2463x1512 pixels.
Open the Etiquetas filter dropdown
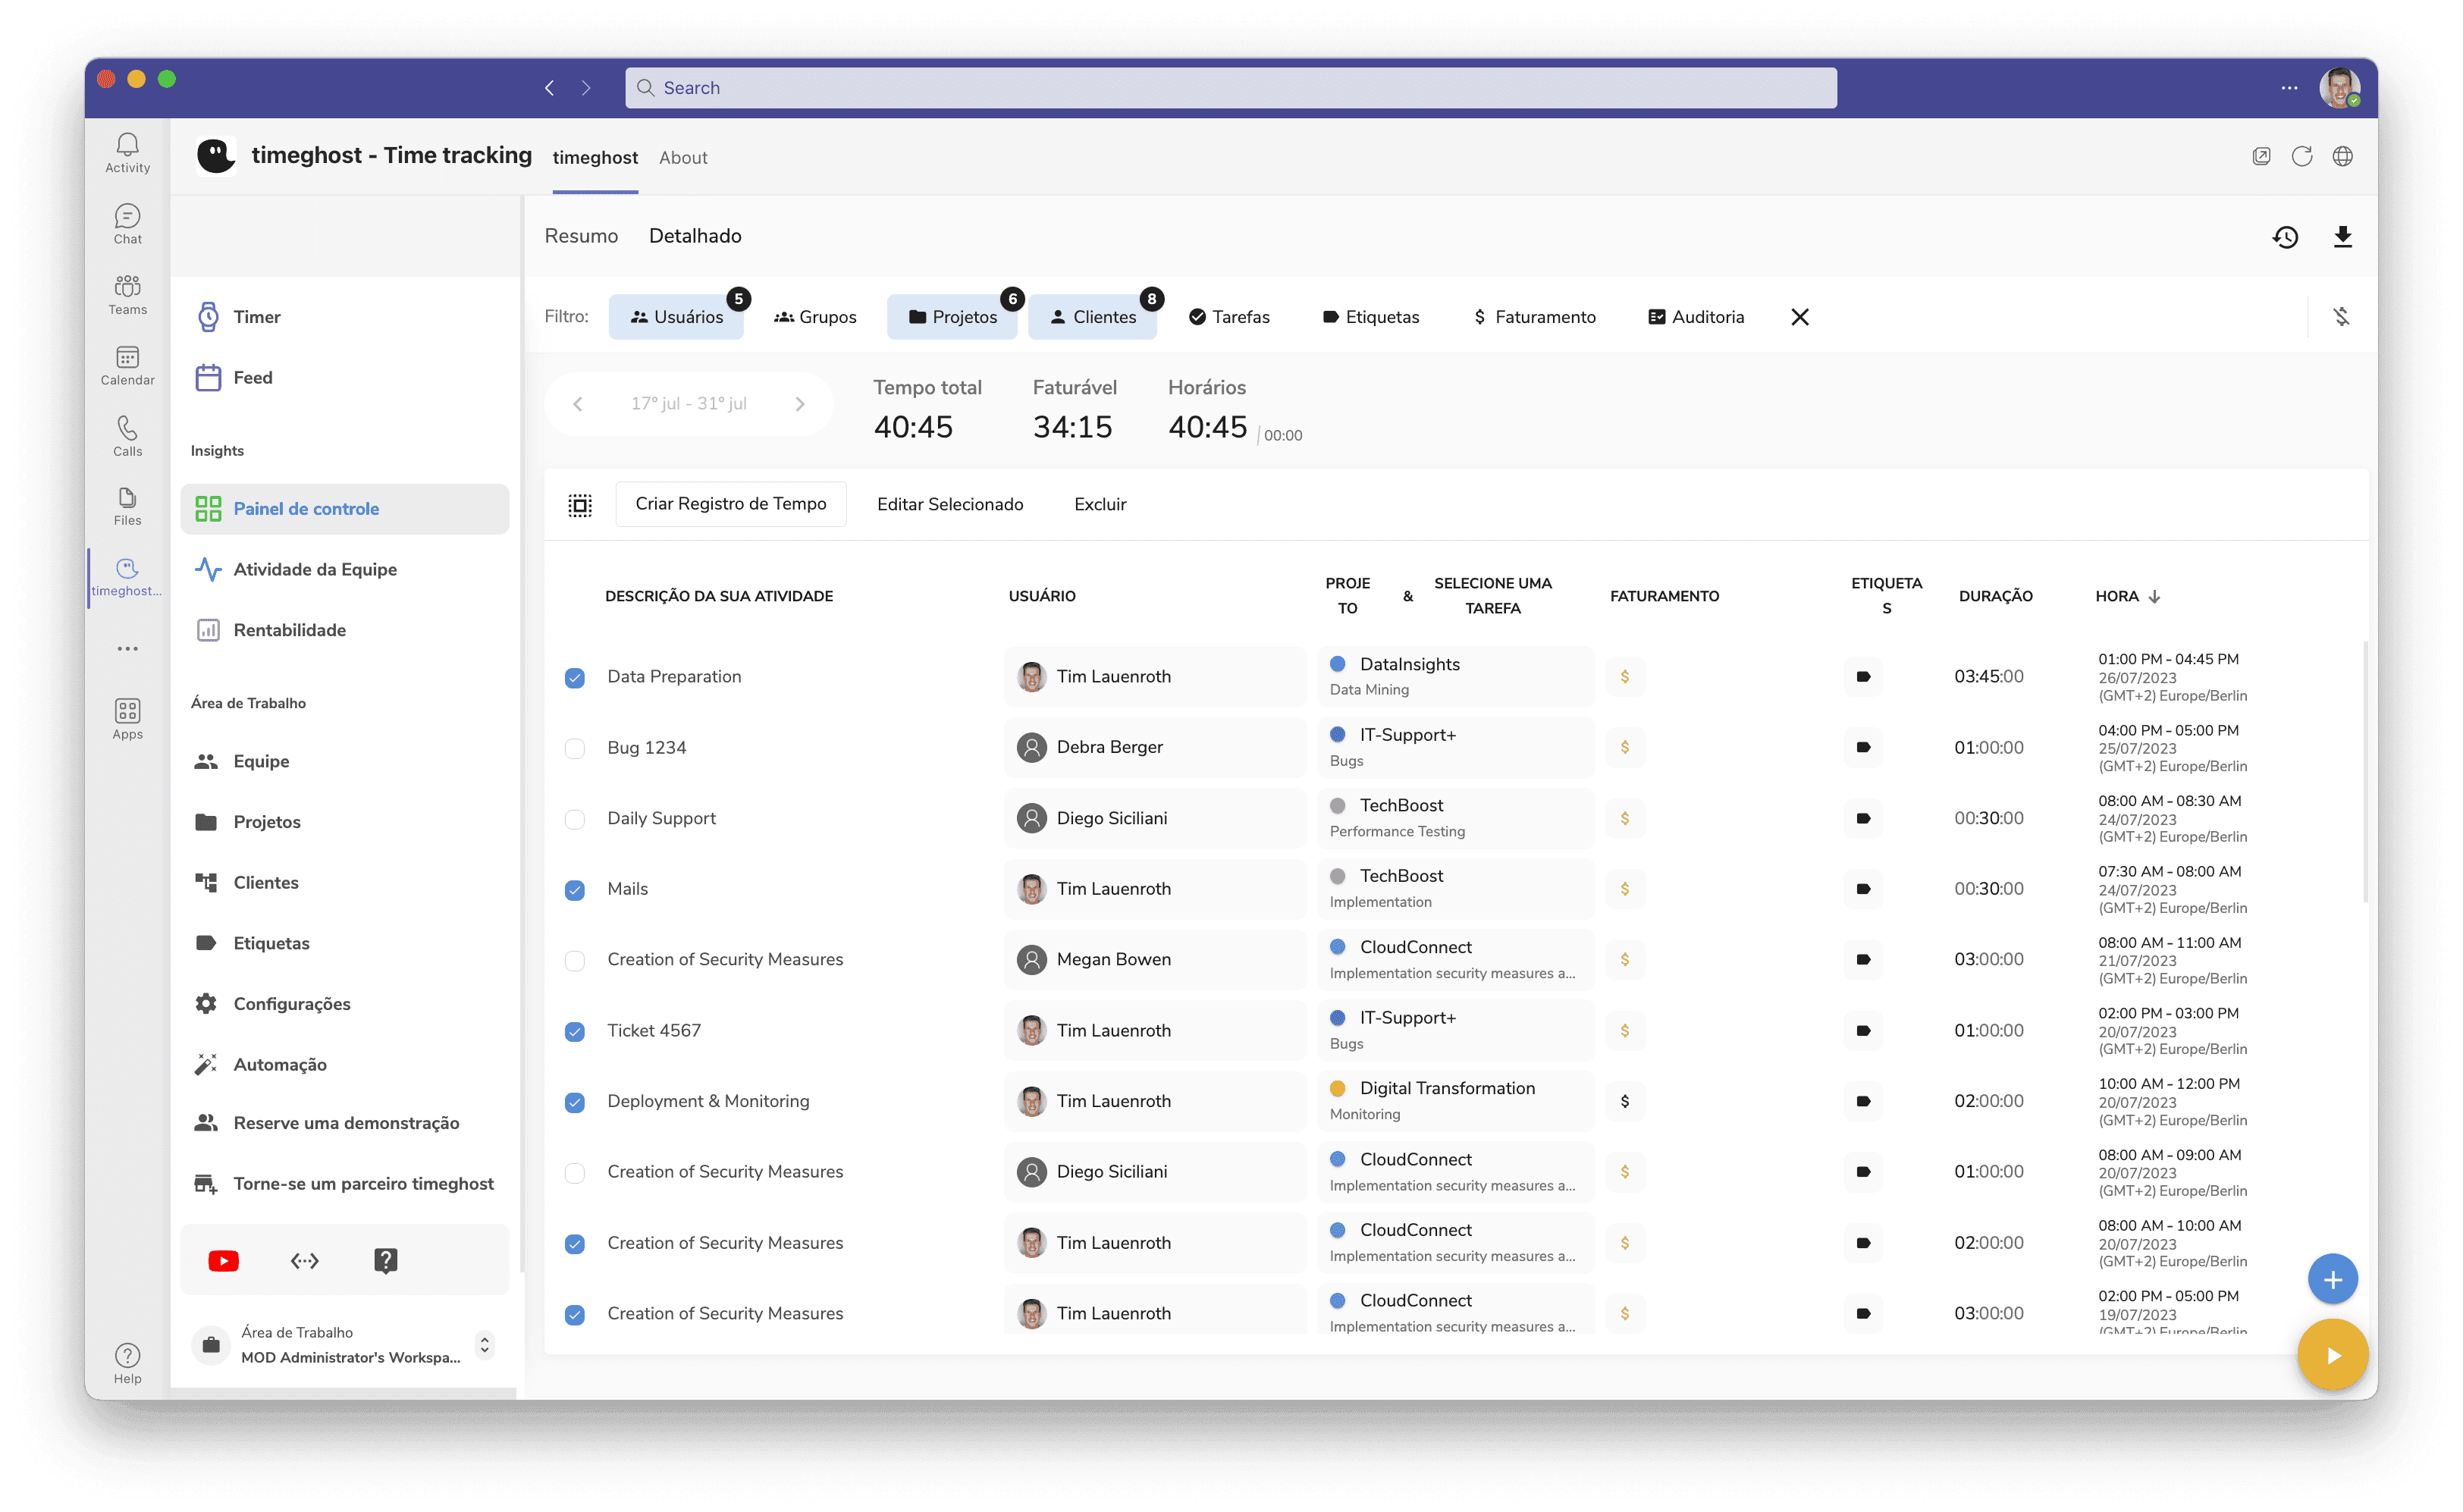click(x=1370, y=317)
